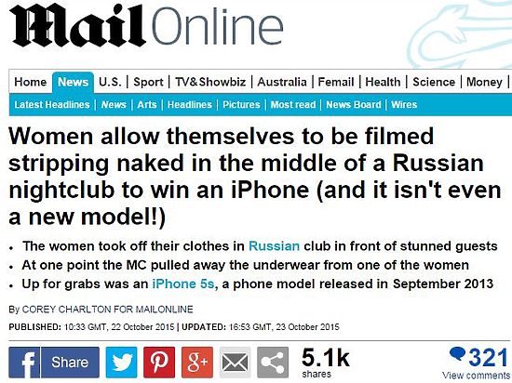This screenshot has width=512, height=383.
Task: Follow the Russian hyperlink in bullet
Action: pos(274,245)
